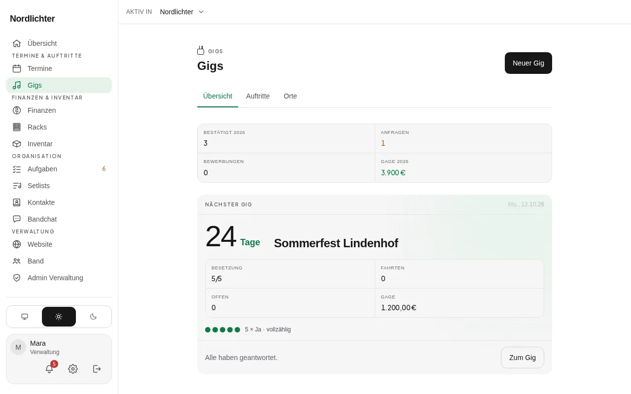The width and height of the screenshot is (631, 394).
Task: Click the Anfragen stat value 1
Action: tap(383, 143)
